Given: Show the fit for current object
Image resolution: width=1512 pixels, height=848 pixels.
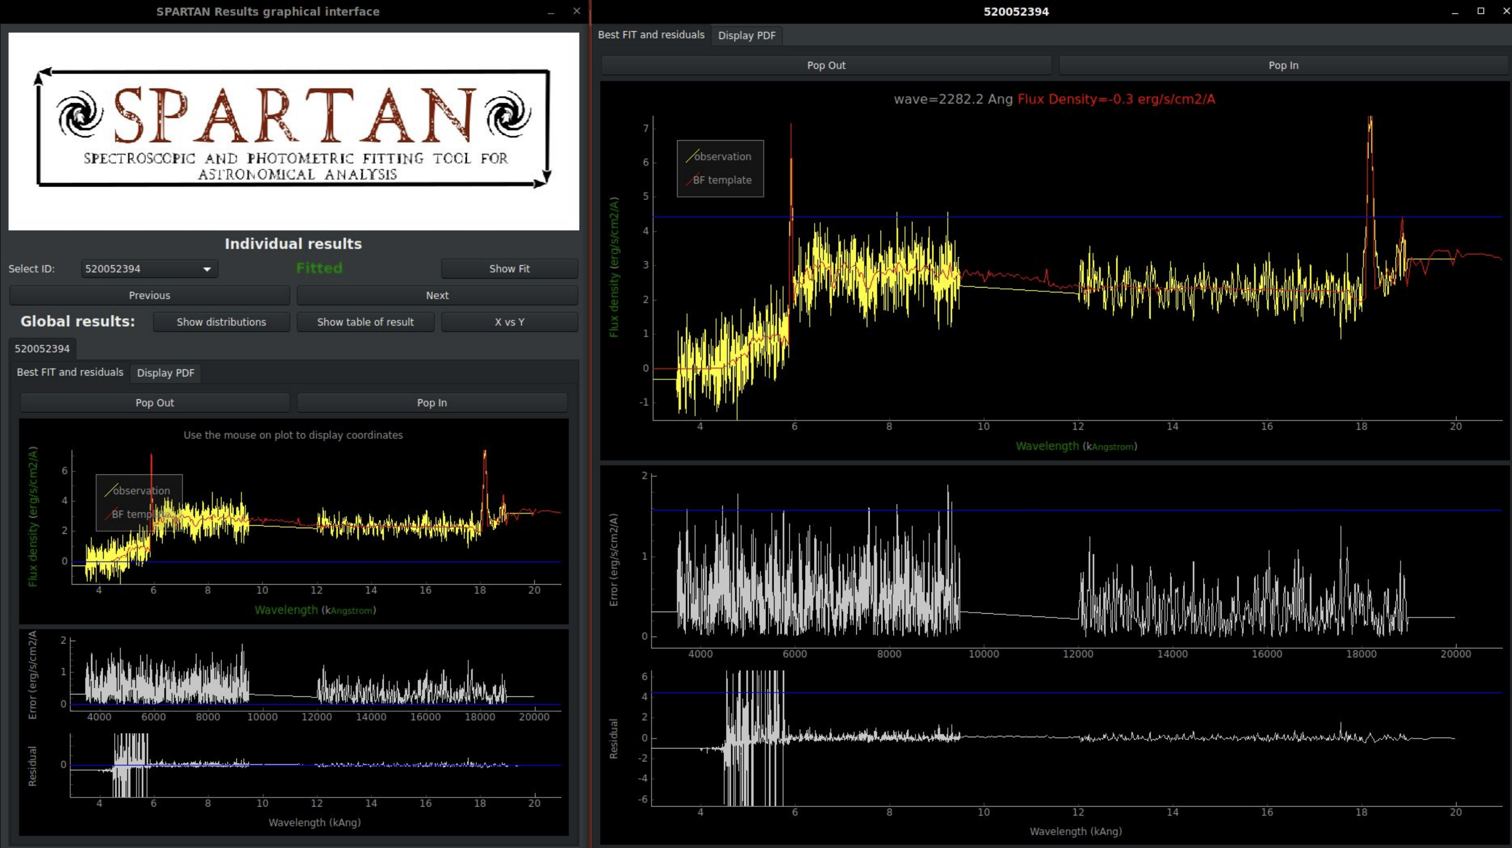Looking at the screenshot, I should coord(508,268).
